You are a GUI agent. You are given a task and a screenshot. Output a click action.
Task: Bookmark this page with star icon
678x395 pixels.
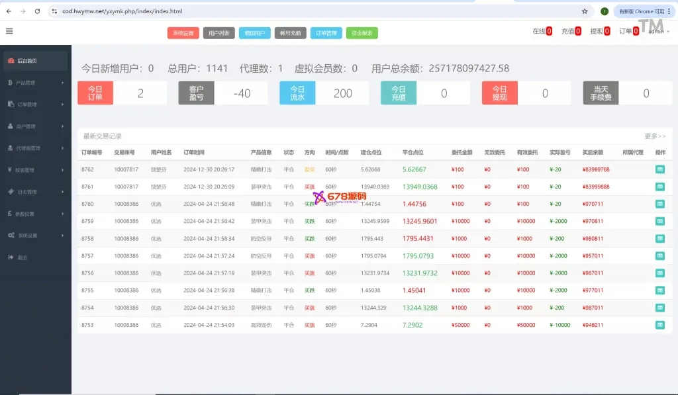point(585,11)
